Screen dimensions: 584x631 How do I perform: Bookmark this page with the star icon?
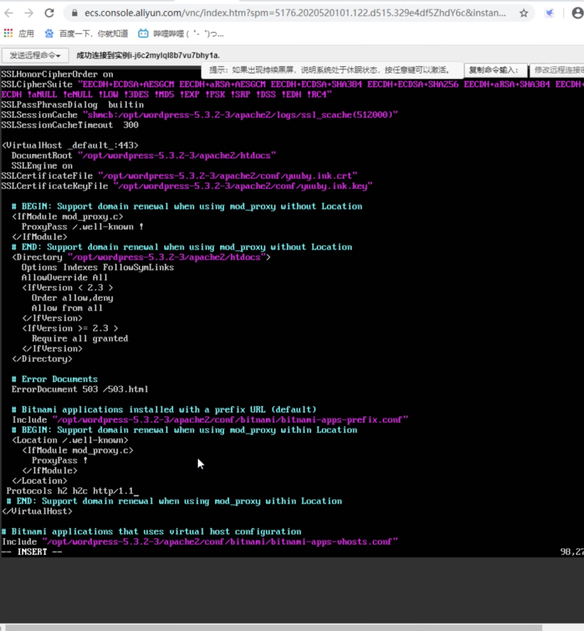tap(524, 14)
